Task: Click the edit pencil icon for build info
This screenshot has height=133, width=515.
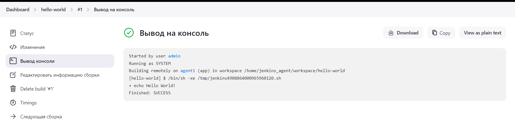Action: (x=13, y=75)
